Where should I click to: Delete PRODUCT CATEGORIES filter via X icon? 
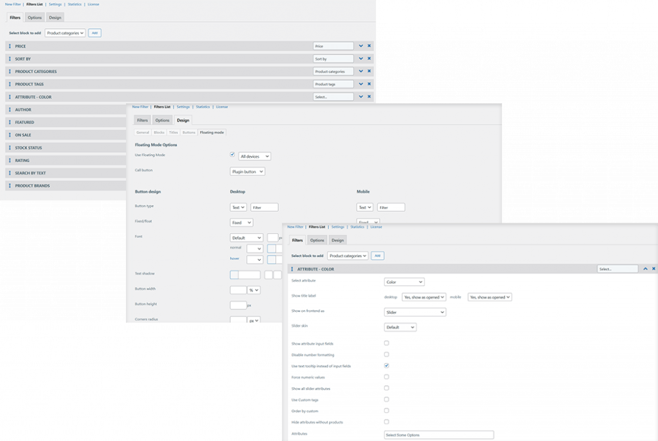pyautogui.click(x=369, y=71)
